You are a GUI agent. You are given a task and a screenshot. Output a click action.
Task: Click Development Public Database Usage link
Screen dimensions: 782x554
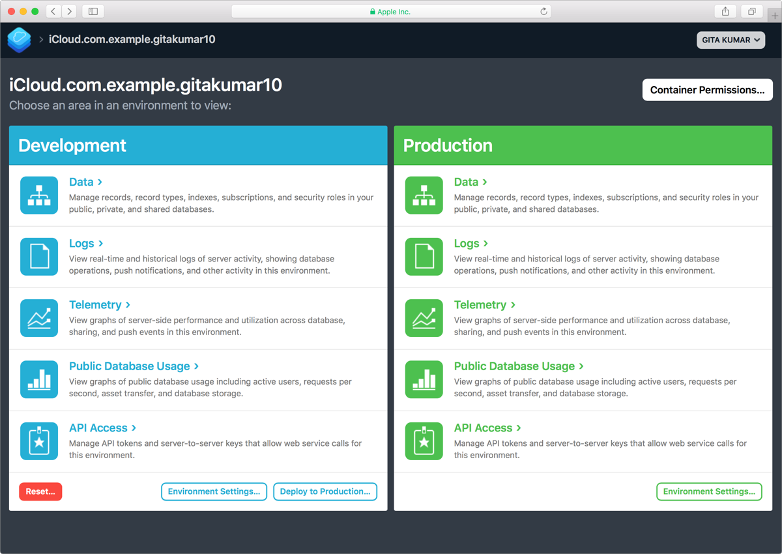[x=134, y=366]
